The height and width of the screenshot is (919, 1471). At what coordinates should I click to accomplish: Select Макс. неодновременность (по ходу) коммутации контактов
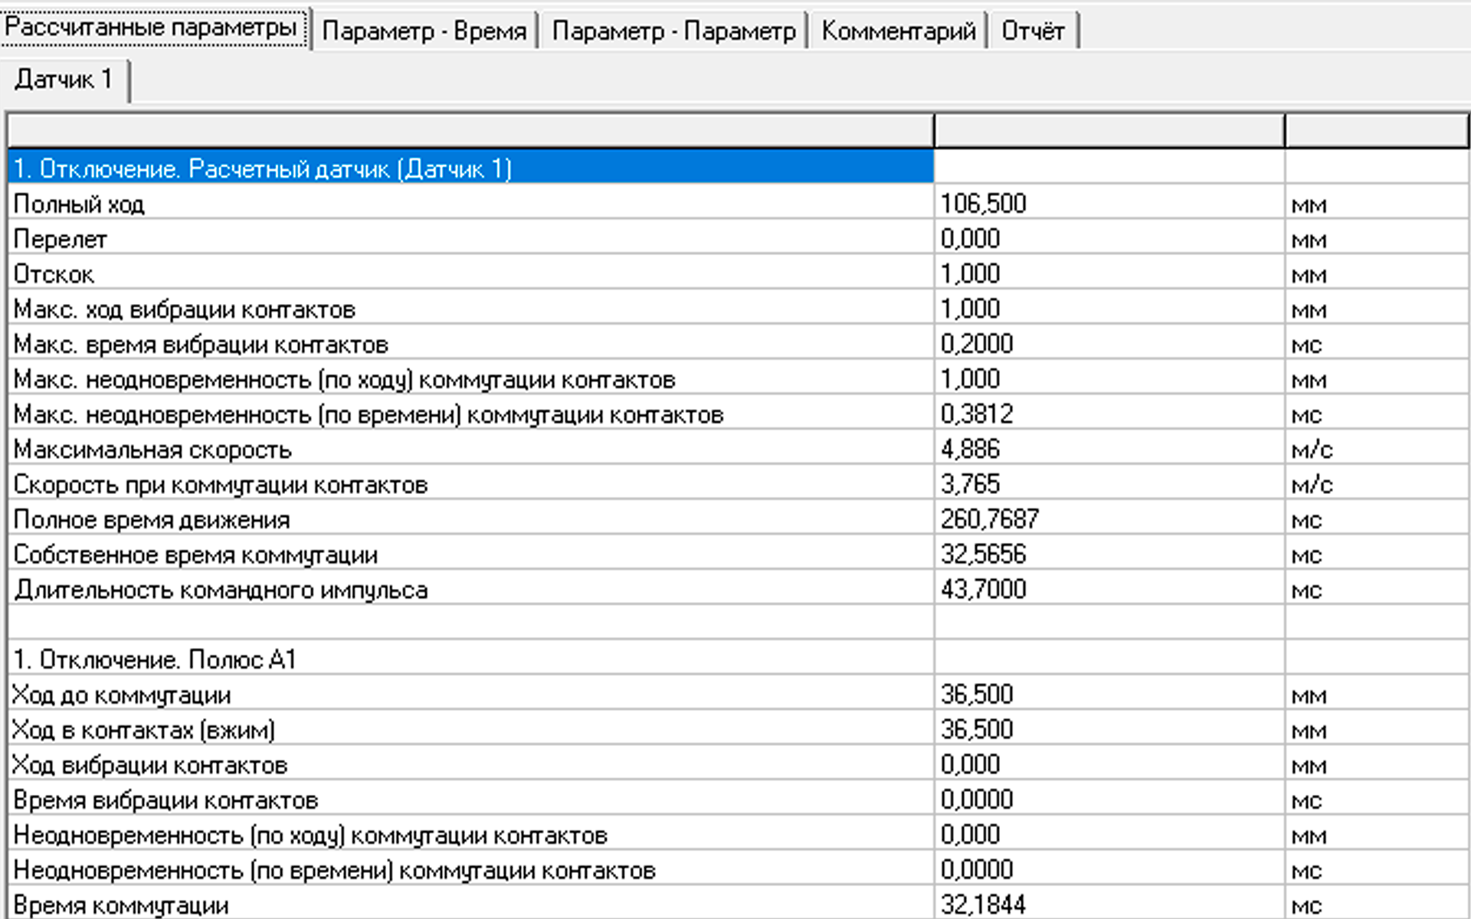(345, 379)
